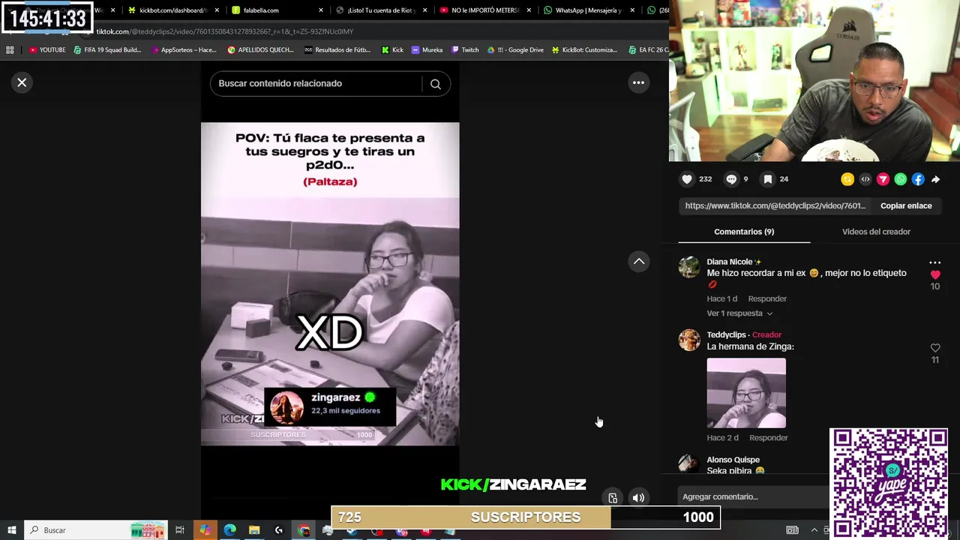Show hidden system tray icons
960x540 pixels.
(814, 530)
